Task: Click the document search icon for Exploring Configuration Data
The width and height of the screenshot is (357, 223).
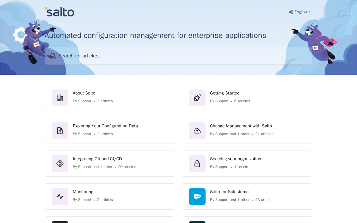Action: tap(60, 131)
